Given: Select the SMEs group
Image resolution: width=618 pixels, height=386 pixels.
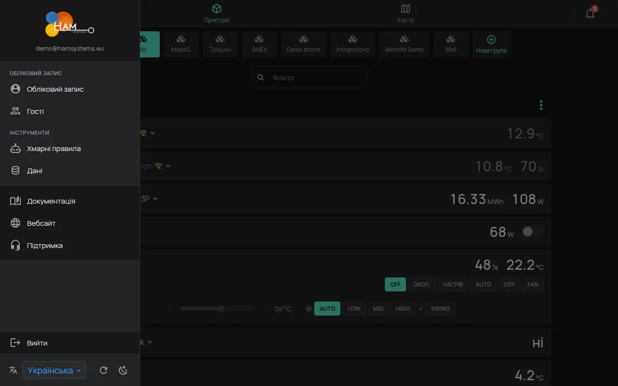Looking at the screenshot, I should (259, 44).
